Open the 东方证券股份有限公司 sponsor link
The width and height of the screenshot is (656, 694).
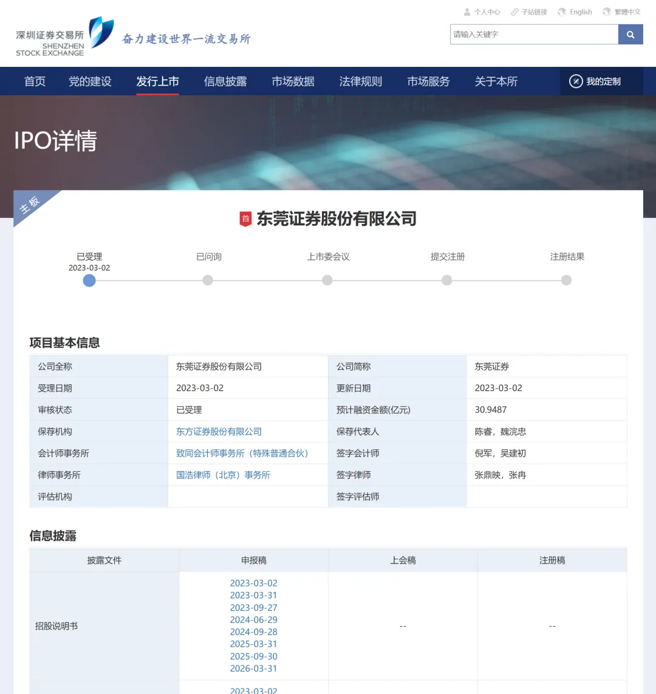219,432
